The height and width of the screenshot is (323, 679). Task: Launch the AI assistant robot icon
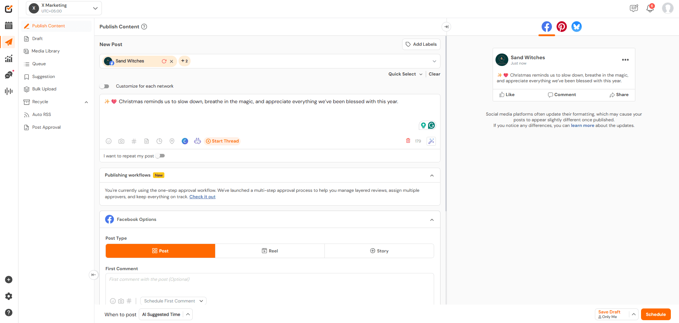pos(197,141)
